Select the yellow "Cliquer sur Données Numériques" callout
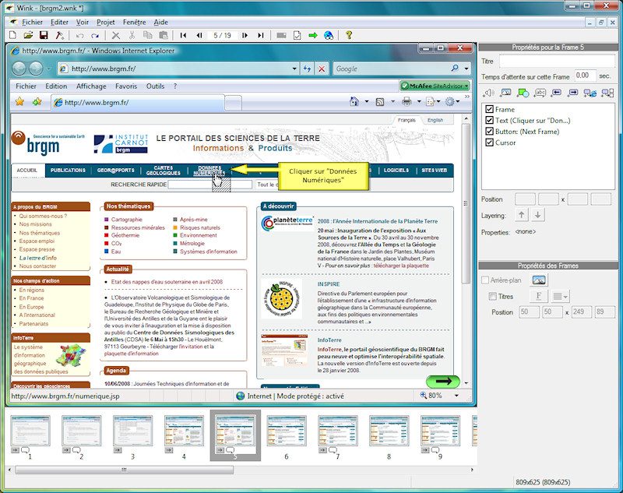Viewport: 623px width, 493px height. (323, 175)
